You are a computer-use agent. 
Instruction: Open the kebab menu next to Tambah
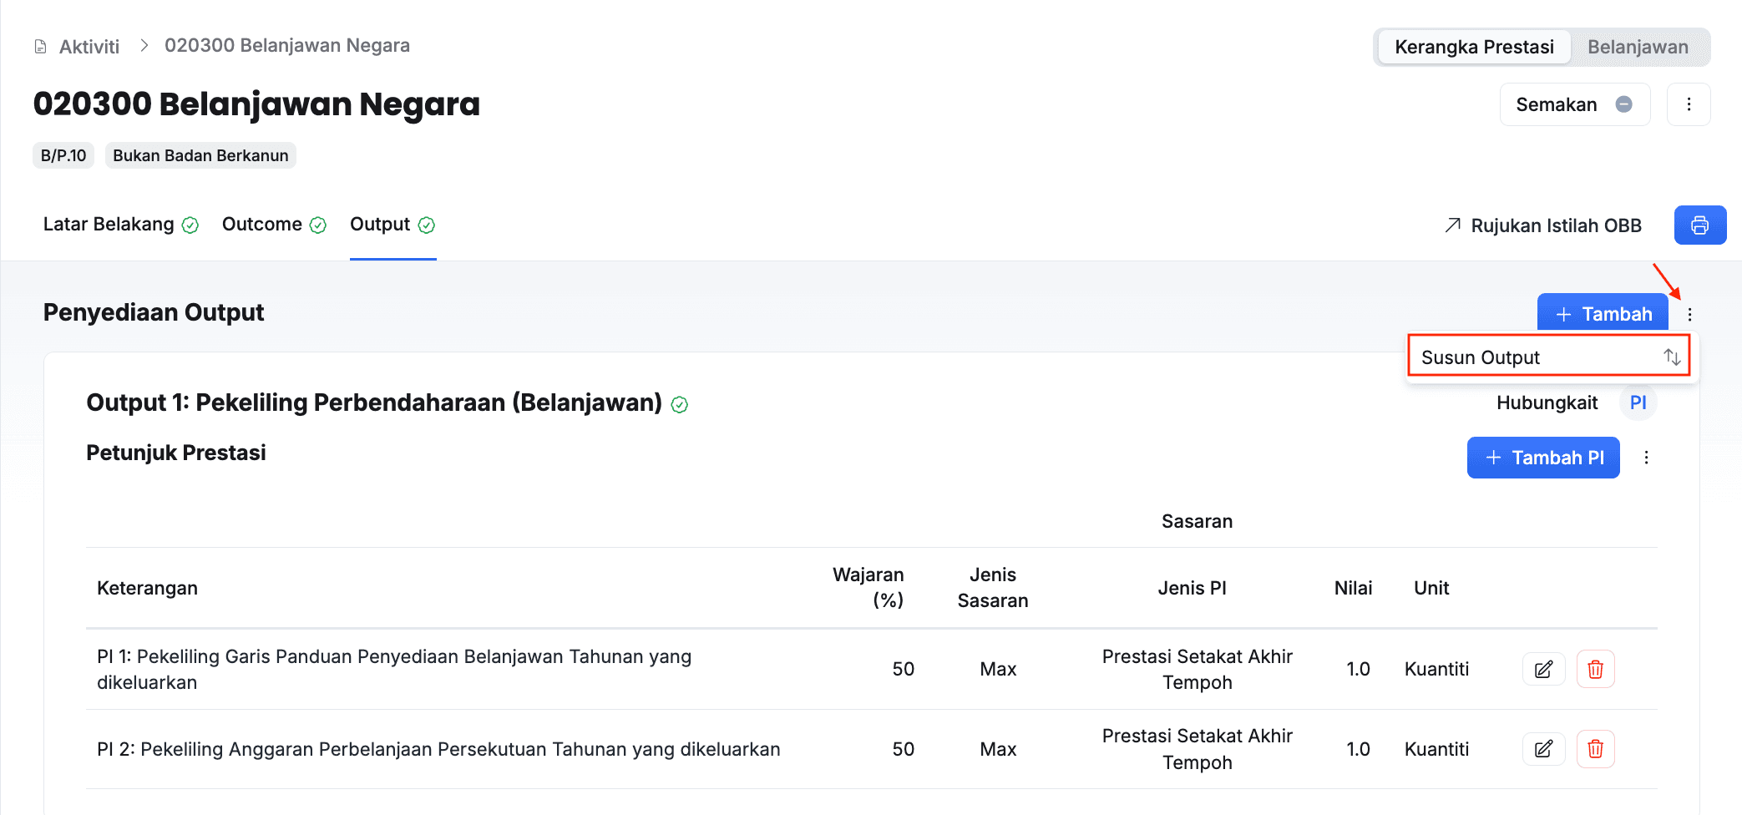tap(1689, 315)
